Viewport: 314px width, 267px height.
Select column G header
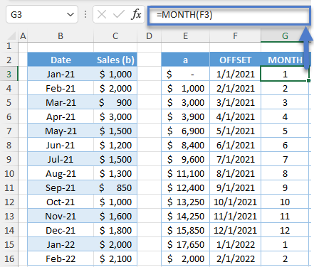285,36
